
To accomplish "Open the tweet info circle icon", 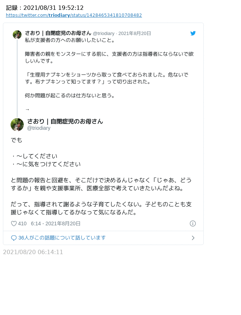I will click(x=193, y=223).
